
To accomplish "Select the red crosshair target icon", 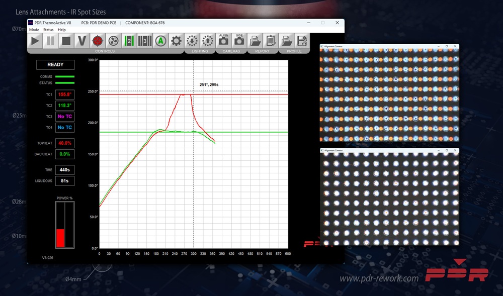I will [x=98, y=41].
